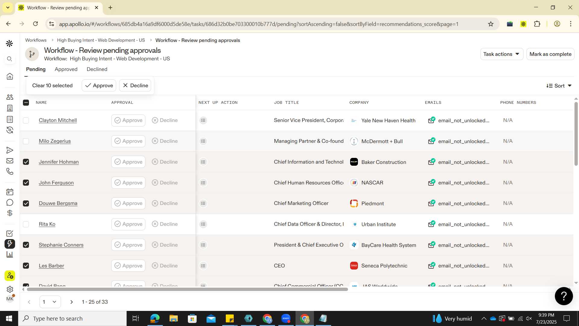This screenshot has width=579, height=326.
Task: Uncheck the box for Douwe Bergsma
Action: [x=26, y=203]
